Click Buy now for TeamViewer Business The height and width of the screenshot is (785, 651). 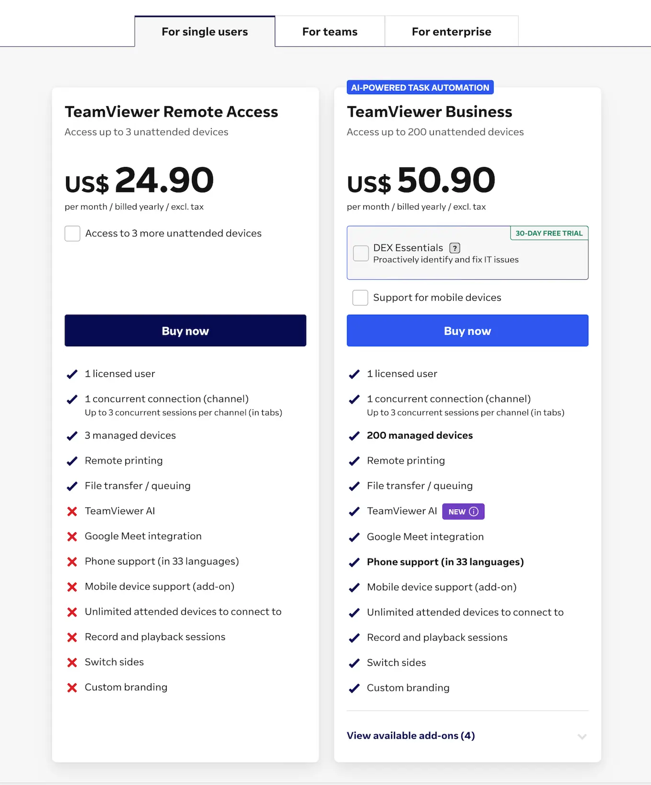tap(467, 331)
